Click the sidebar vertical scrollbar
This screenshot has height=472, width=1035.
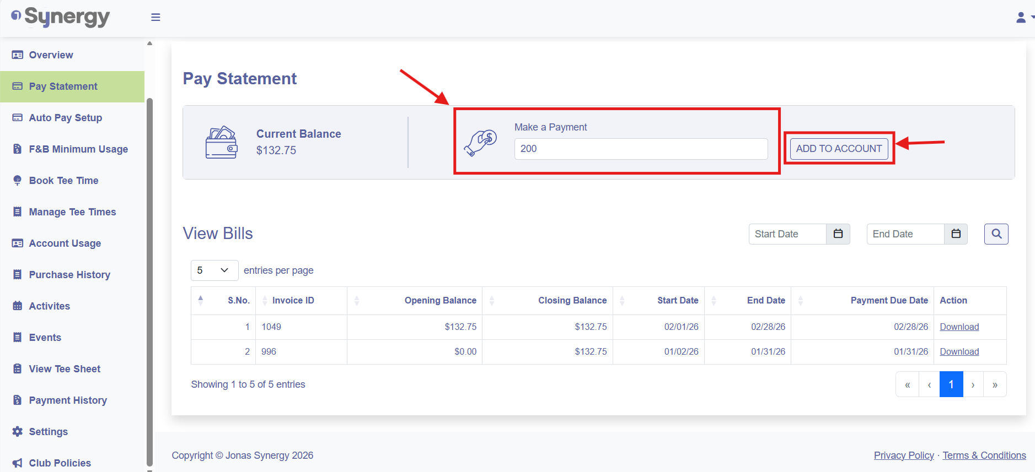tap(149, 275)
